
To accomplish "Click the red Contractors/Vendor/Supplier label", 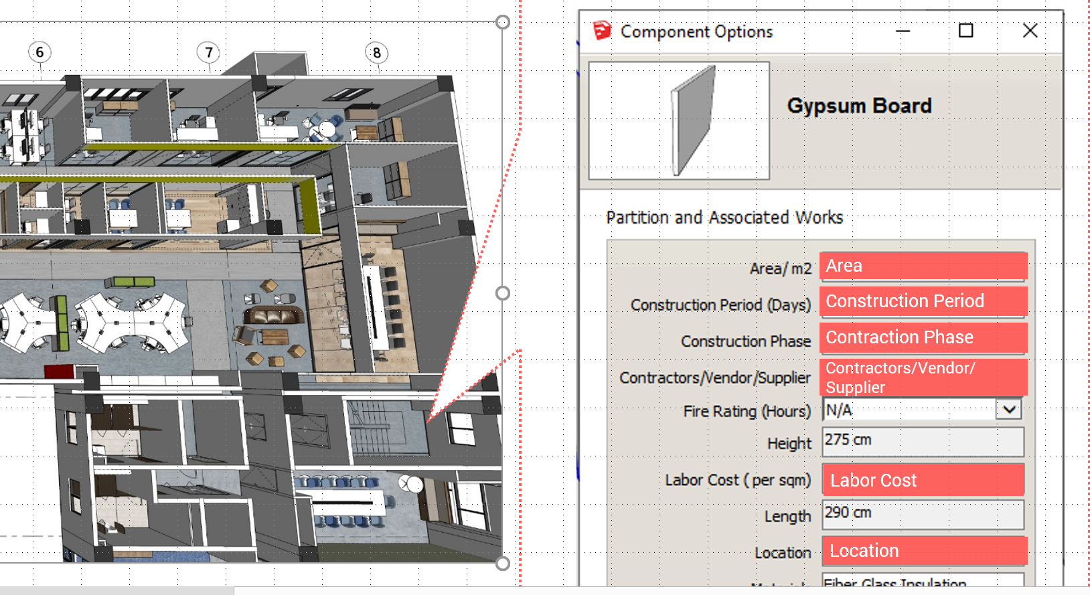I will click(x=923, y=377).
